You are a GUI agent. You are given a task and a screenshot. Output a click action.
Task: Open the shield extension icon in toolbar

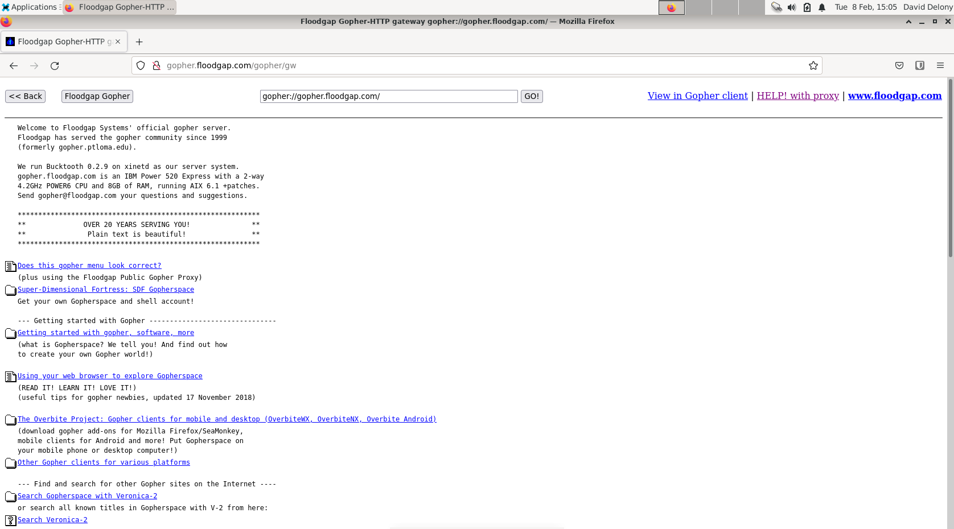[x=920, y=65]
